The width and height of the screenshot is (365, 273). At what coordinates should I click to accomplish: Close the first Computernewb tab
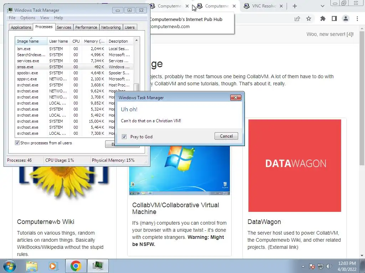(187, 6)
